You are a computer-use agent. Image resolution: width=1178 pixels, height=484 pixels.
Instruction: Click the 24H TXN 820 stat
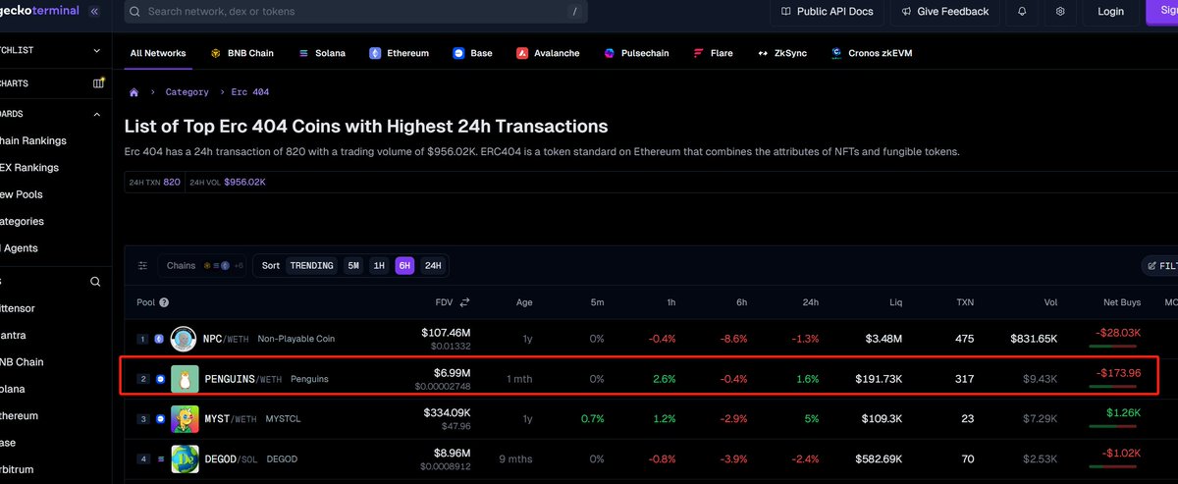coord(155,183)
